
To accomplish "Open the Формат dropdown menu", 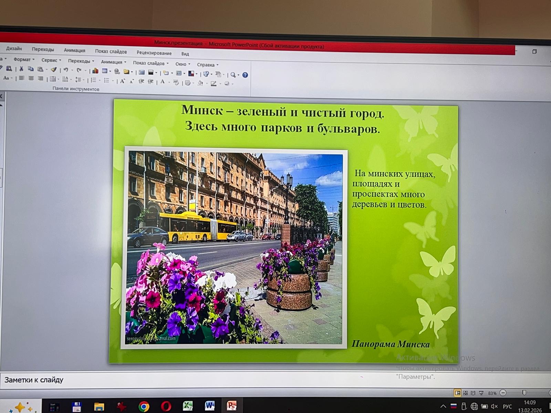I will (x=22, y=60).
